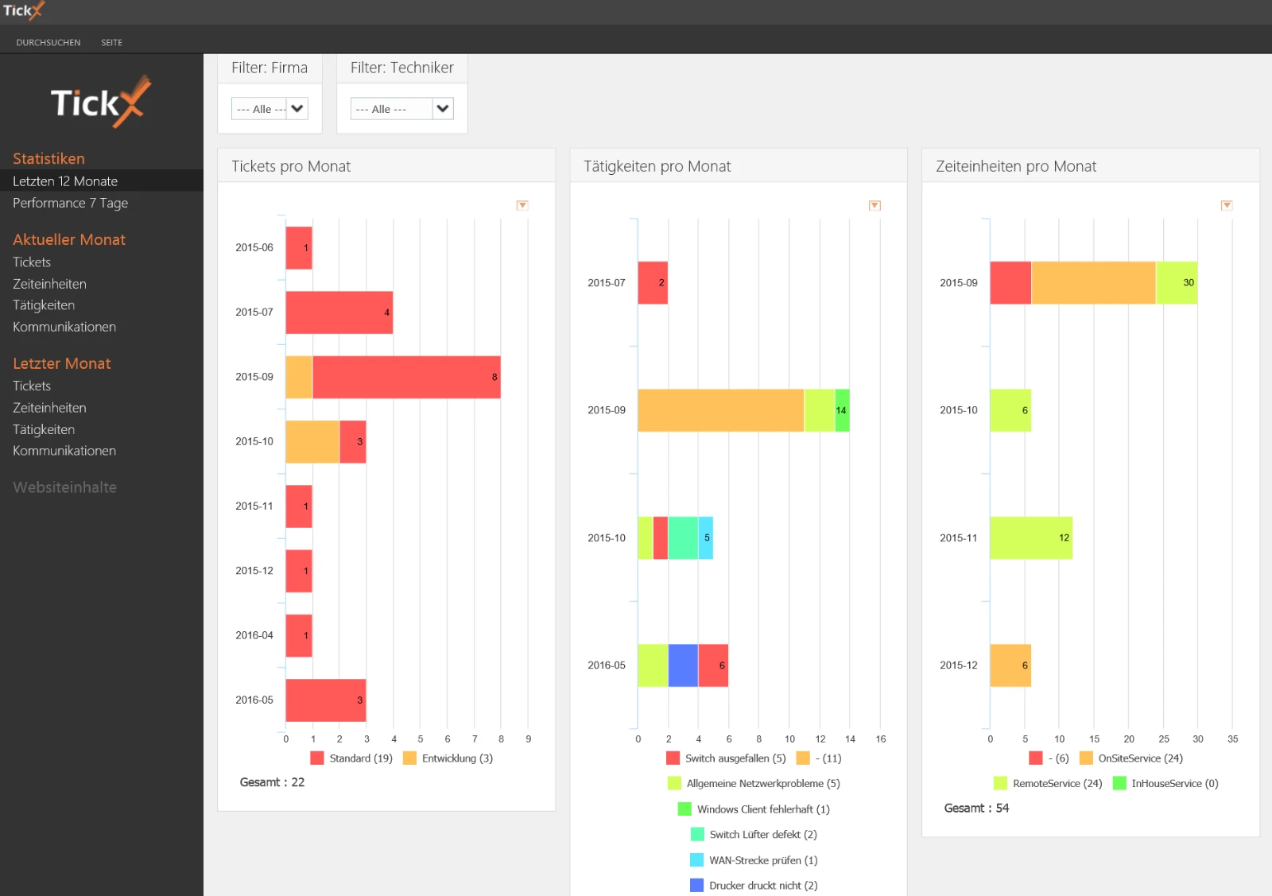Open the Zeiteinheiten pro Monat chart menu triangle
Screen dimensions: 1272x896
click(1227, 205)
